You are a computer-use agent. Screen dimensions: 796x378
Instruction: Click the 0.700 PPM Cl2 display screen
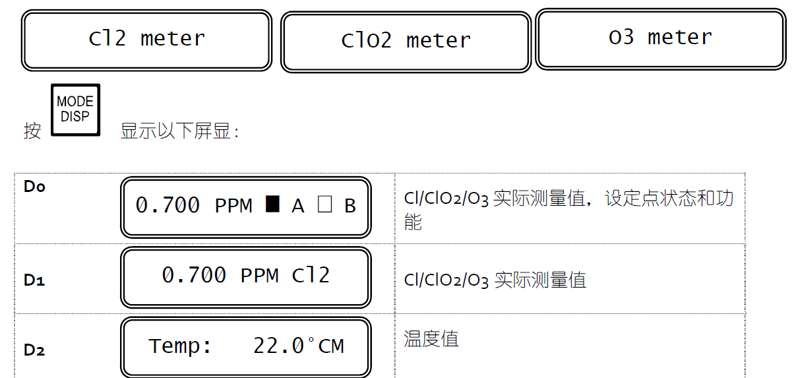pyautogui.click(x=245, y=276)
